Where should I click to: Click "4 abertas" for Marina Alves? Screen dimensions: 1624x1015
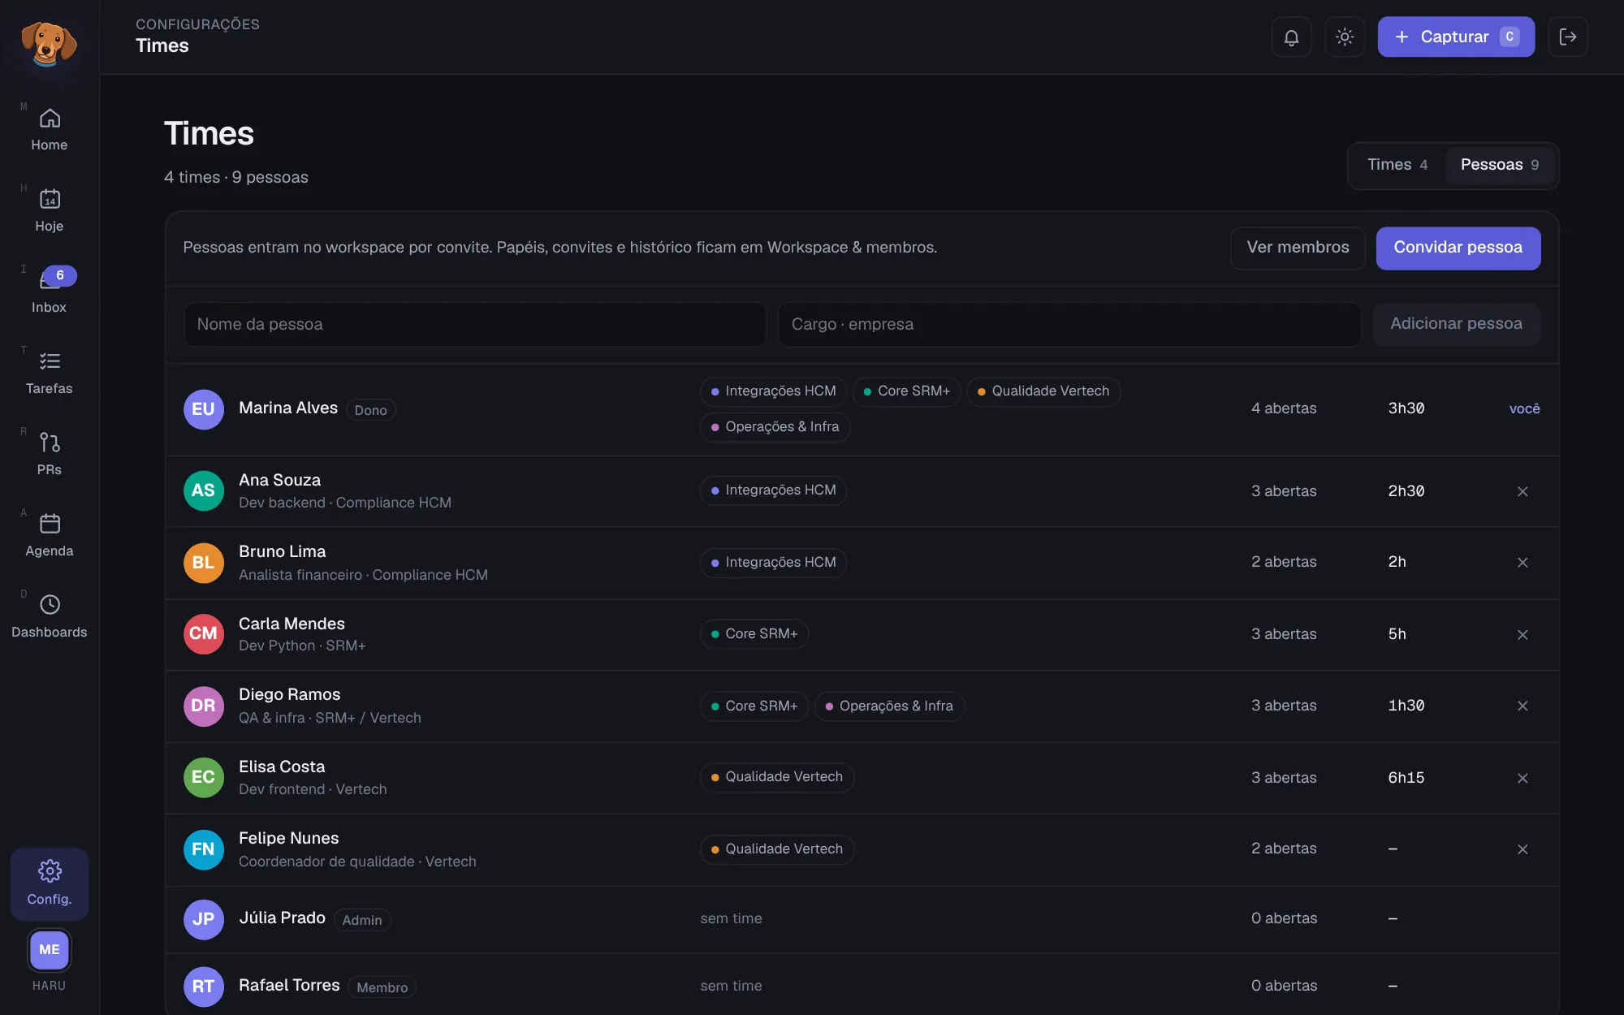point(1284,408)
